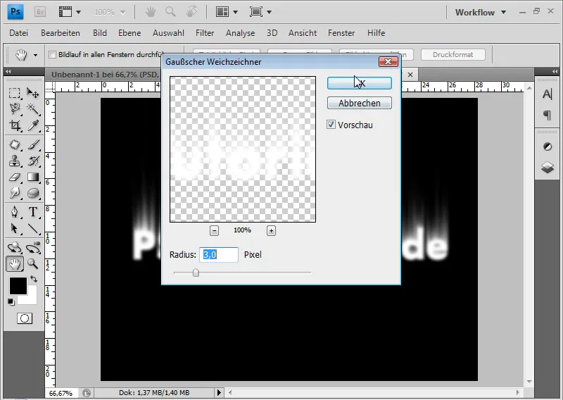
Task: Launch Adobe Bridge
Action: (x=40, y=12)
